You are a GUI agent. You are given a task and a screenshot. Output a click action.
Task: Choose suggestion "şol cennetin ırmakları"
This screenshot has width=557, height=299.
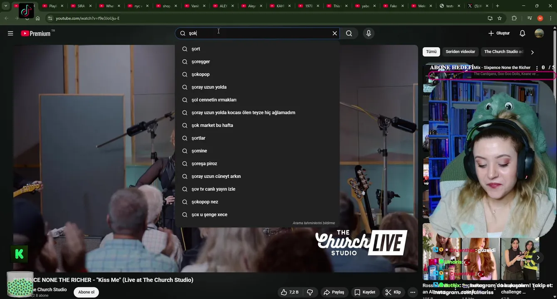257,100
